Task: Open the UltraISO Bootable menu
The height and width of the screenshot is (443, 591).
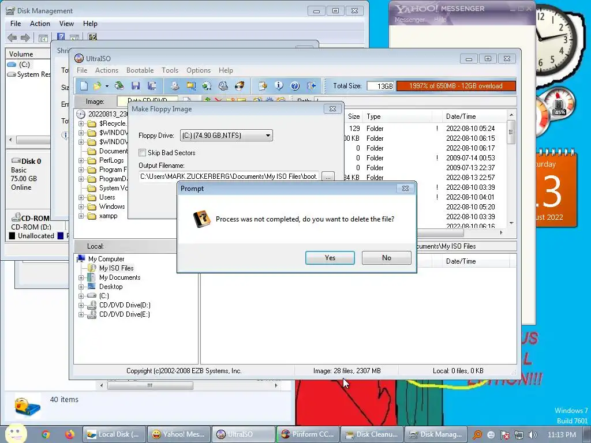Action: click(140, 70)
